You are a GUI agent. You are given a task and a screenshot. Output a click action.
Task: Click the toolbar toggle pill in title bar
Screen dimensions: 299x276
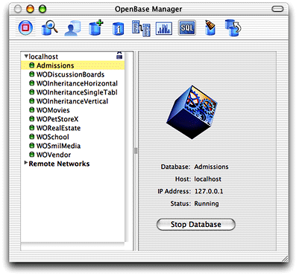click(277, 9)
